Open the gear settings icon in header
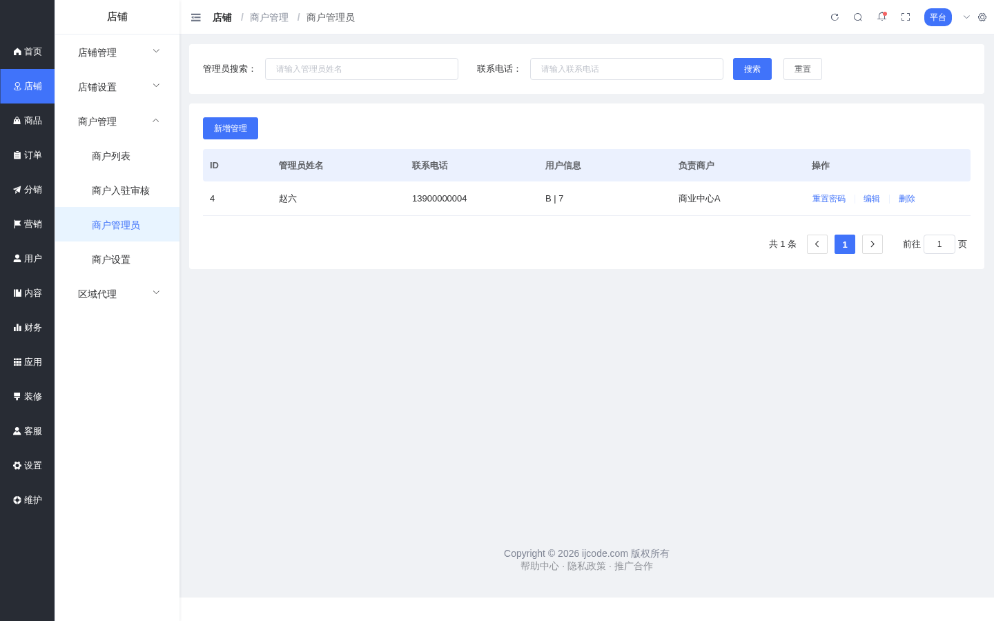The height and width of the screenshot is (621, 994). click(982, 17)
